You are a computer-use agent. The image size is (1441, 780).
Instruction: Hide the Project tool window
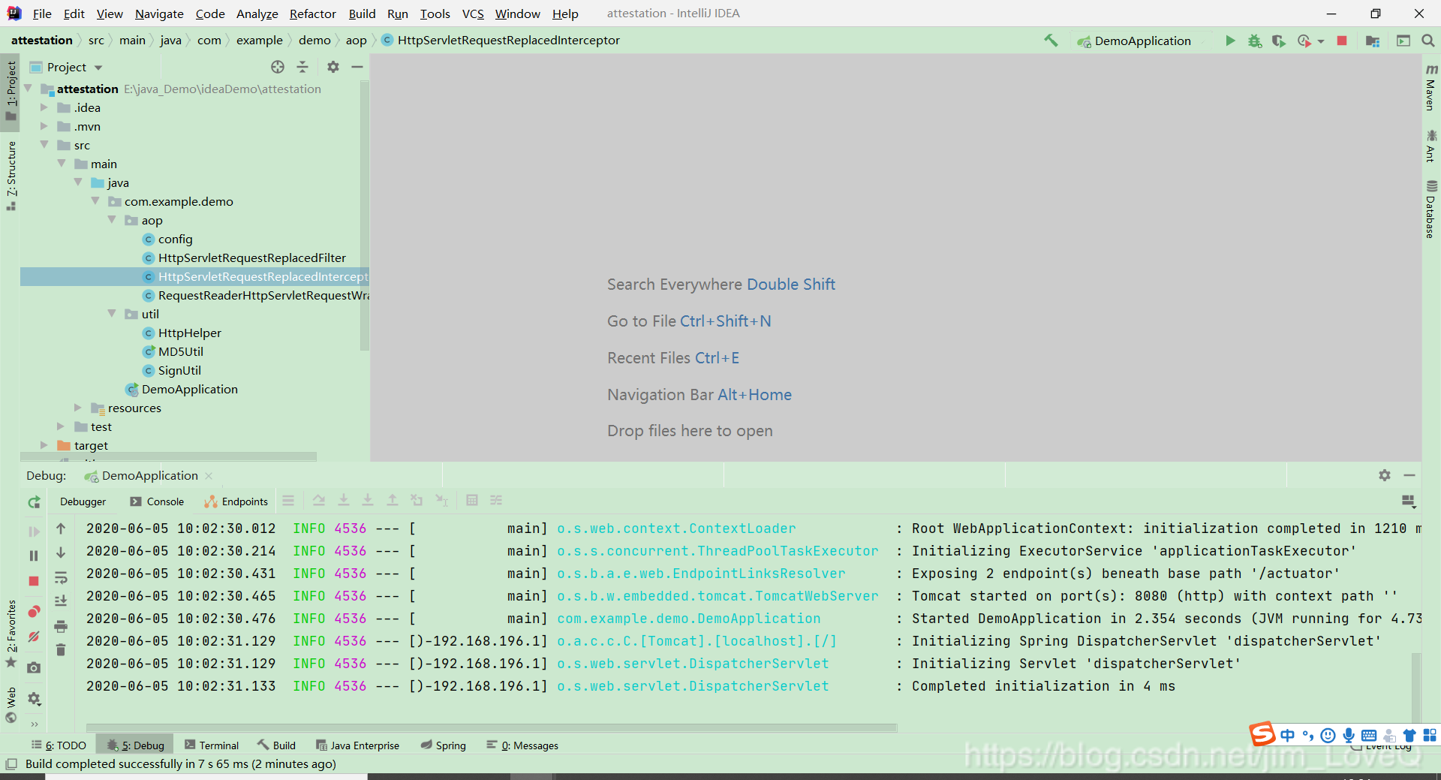357,67
